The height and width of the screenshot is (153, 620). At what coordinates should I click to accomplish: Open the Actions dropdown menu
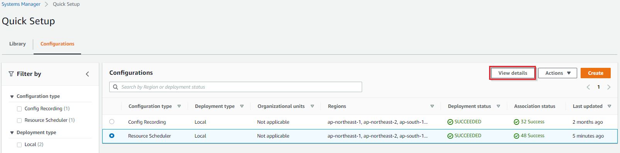tap(557, 73)
